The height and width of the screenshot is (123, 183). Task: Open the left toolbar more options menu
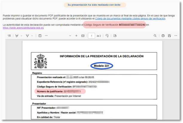tap(46, 36)
